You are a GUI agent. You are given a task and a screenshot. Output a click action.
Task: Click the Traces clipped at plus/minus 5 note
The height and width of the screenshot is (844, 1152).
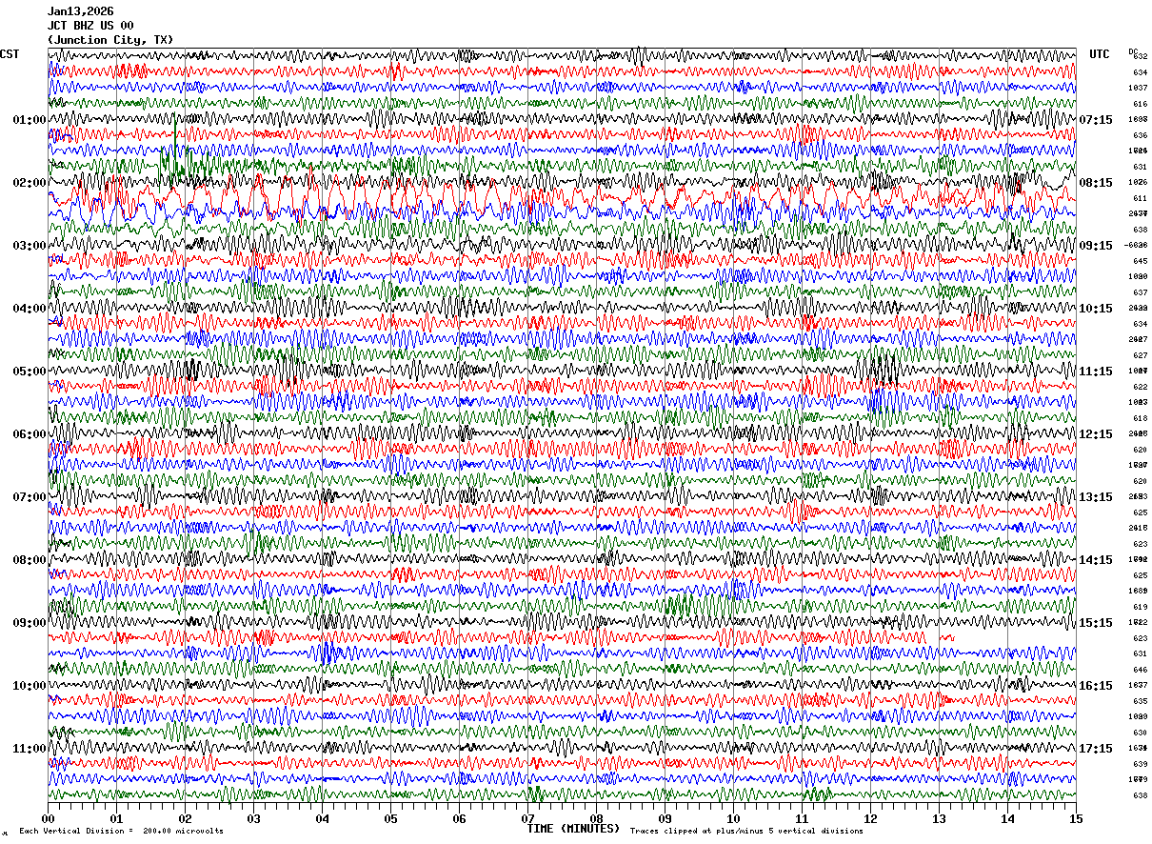pos(746,832)
